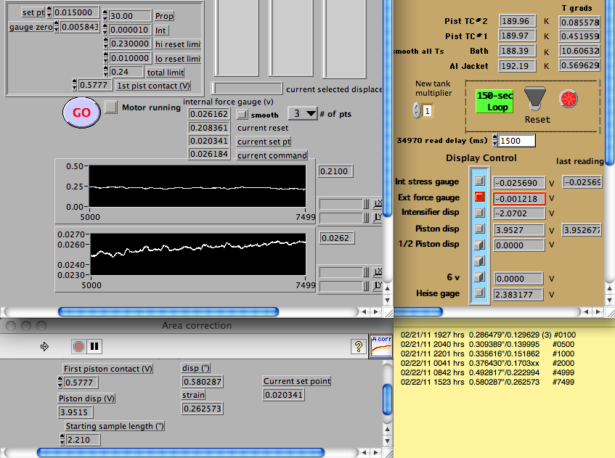Click the Y-axis autoscale icon of lower chart
Viewport: 615px width, 458px height.
tap(378, 286)
